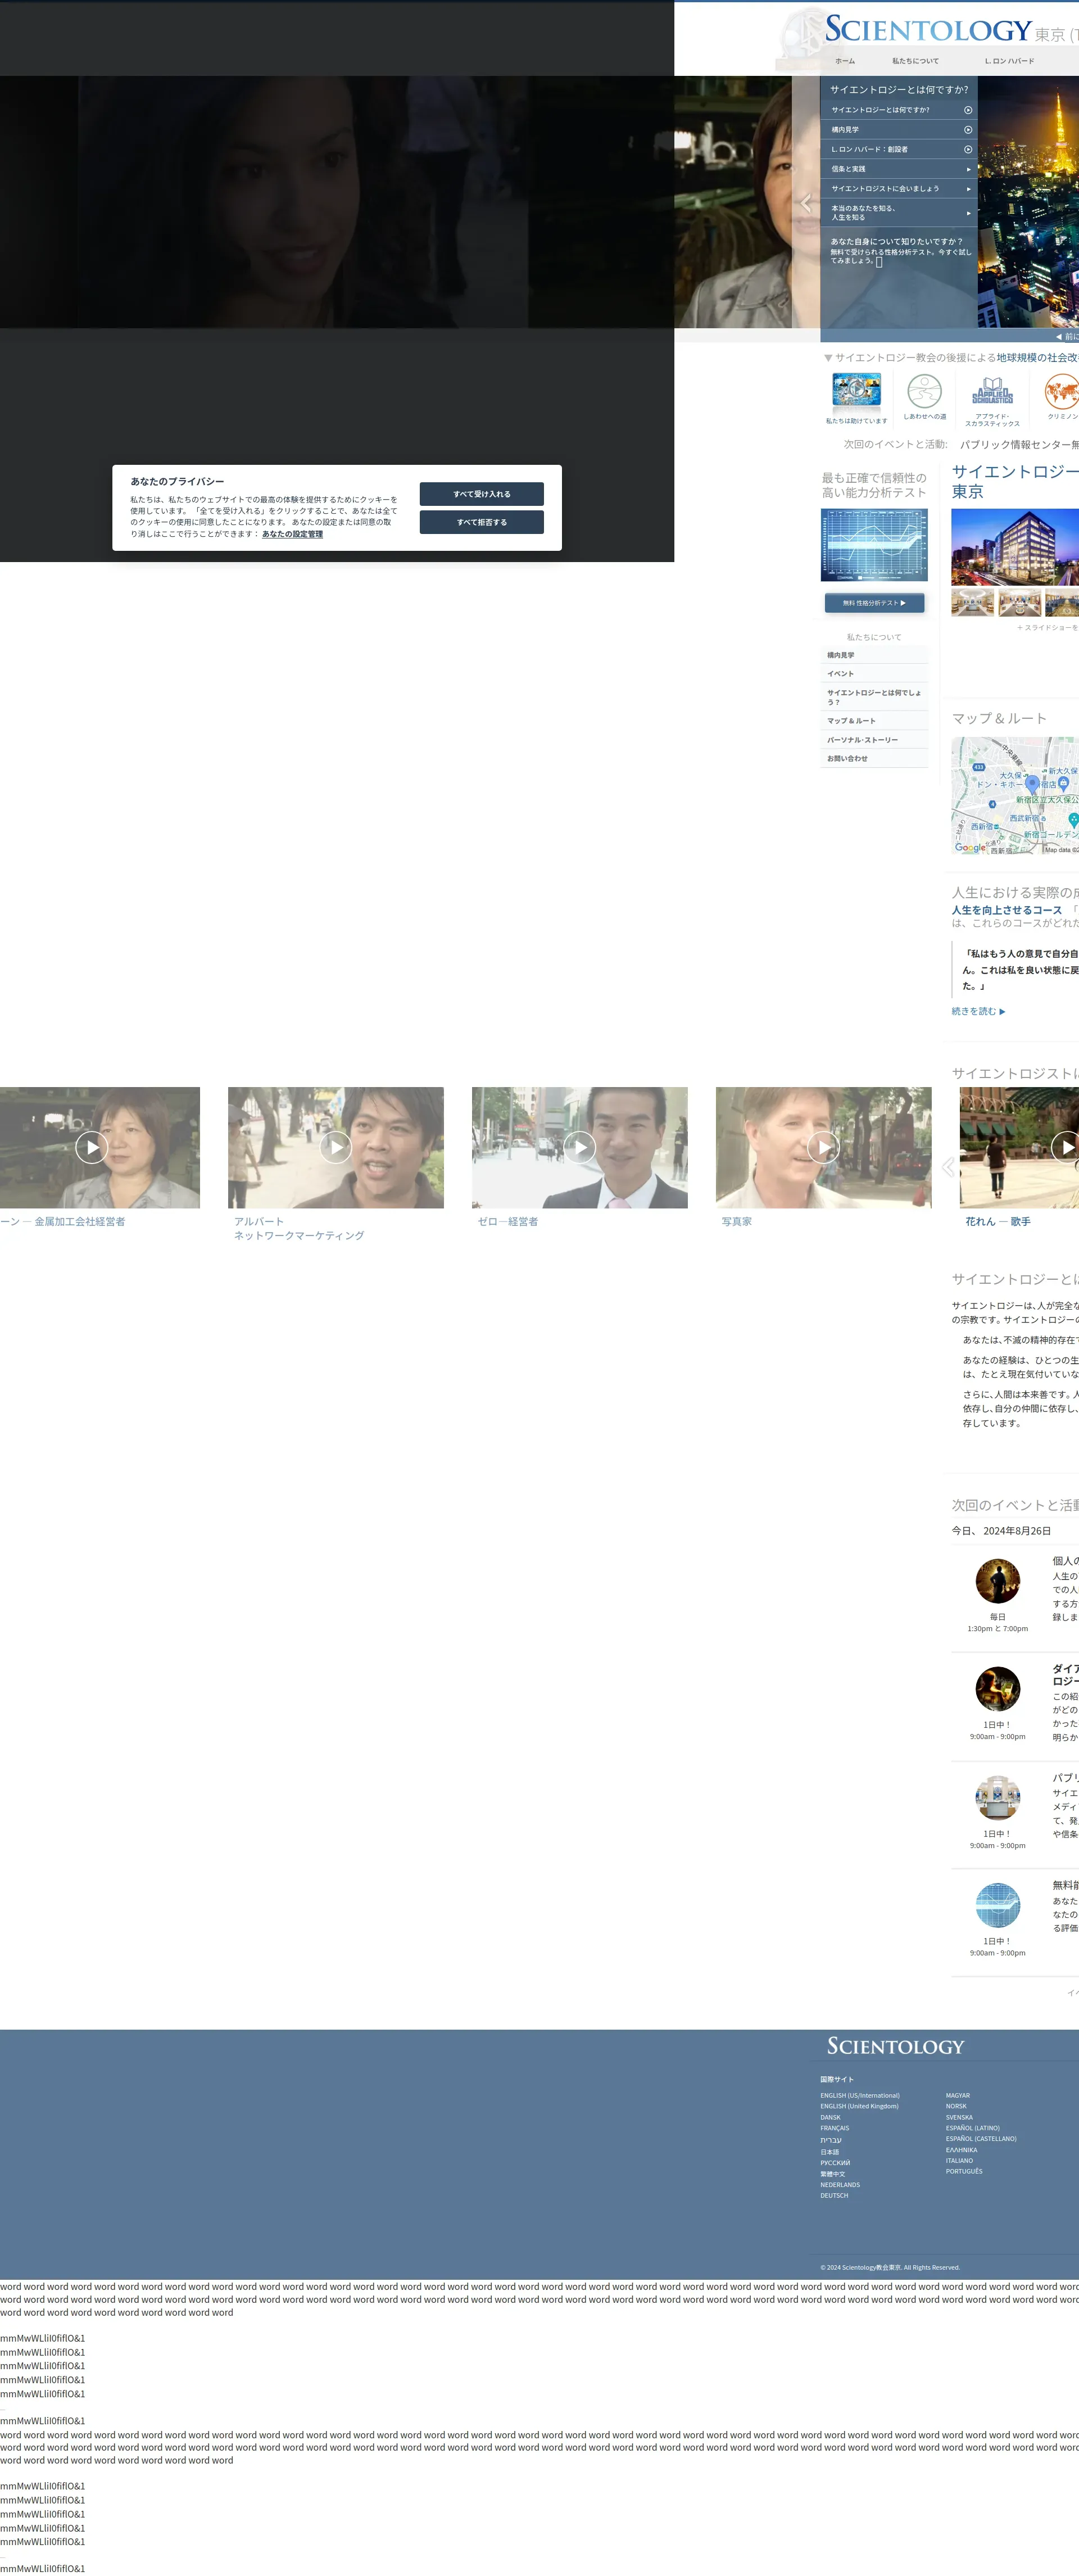Click the footer SCIENTOLOGY logo

(x=895, y=2047)
